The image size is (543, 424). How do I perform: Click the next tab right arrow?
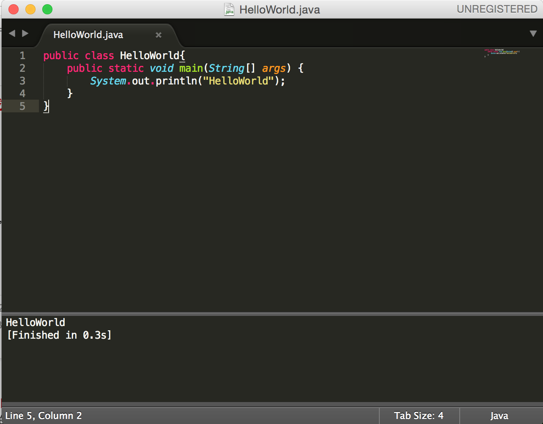point(25,33)
